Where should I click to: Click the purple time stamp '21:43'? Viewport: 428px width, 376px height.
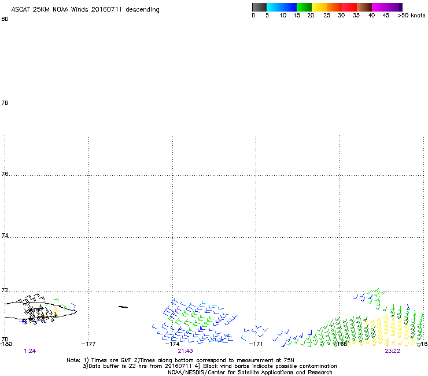[x=185, y=351]
